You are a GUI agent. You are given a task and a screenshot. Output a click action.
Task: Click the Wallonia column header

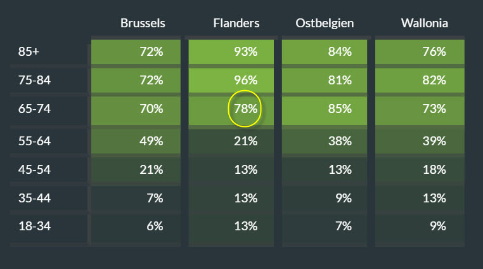tap(424, 23)
